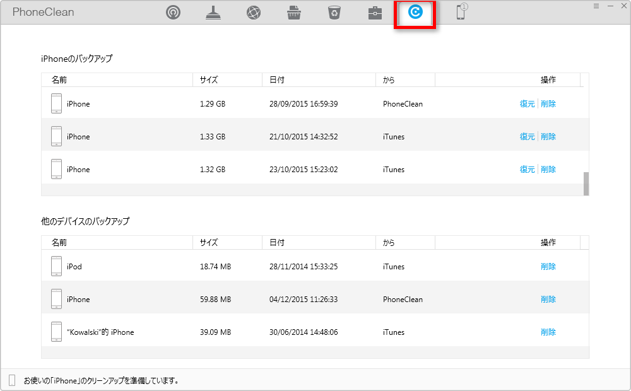Select the iPhone name in 04/12/2015 row
Viewport: 631px width, 391px height.
(78, 300)
